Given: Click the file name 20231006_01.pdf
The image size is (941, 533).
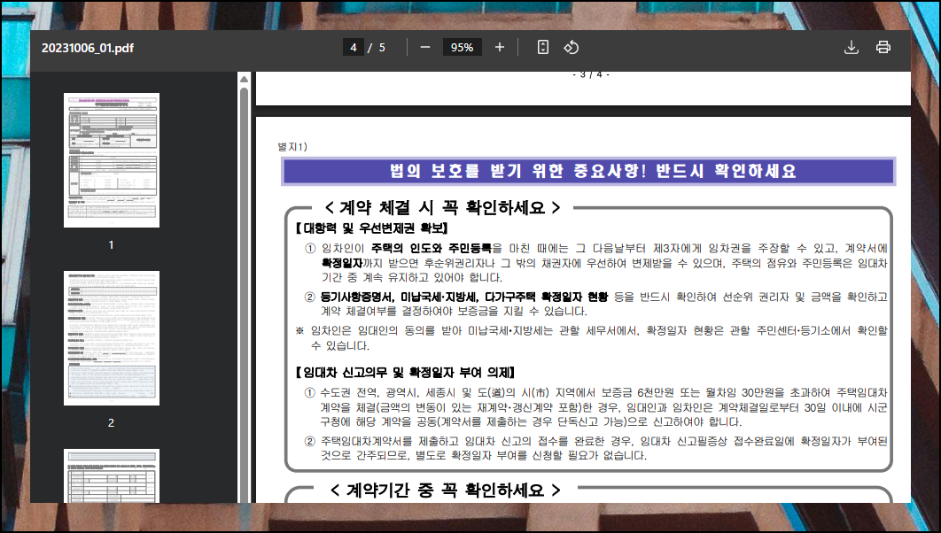Looking at the screenshot, I should click(x=88, y=48).
